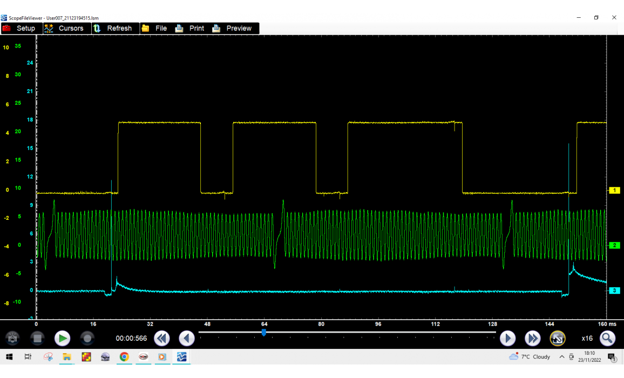
Task: Open the Cursors menu
Action: [65, 28]
